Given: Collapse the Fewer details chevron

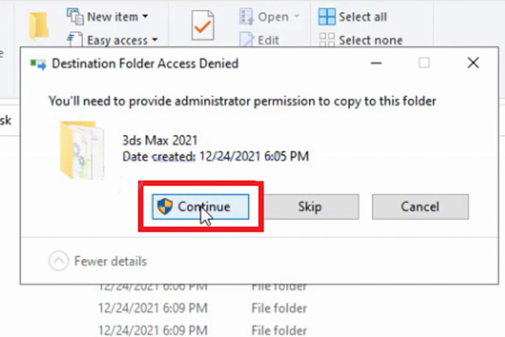Looking at the screenshot, I should point(58,261).
